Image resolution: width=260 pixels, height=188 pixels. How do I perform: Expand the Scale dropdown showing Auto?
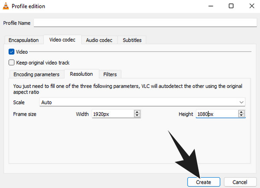coord(142,102)
